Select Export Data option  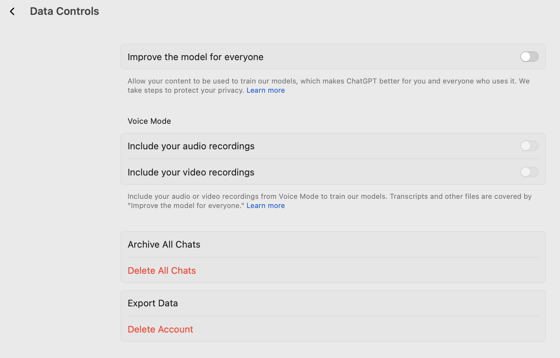point(333,303)
